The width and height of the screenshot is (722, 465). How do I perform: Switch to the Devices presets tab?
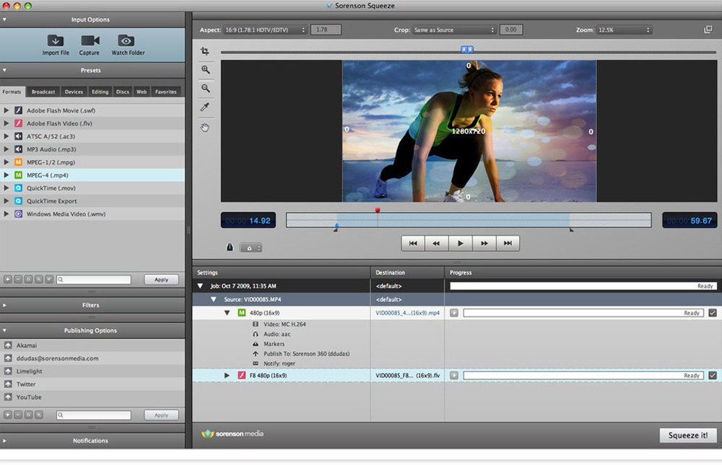74,92
